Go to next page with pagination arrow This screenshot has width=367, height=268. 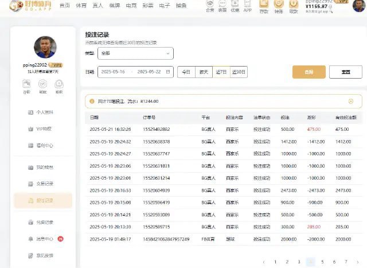click(x=358, y=262)
